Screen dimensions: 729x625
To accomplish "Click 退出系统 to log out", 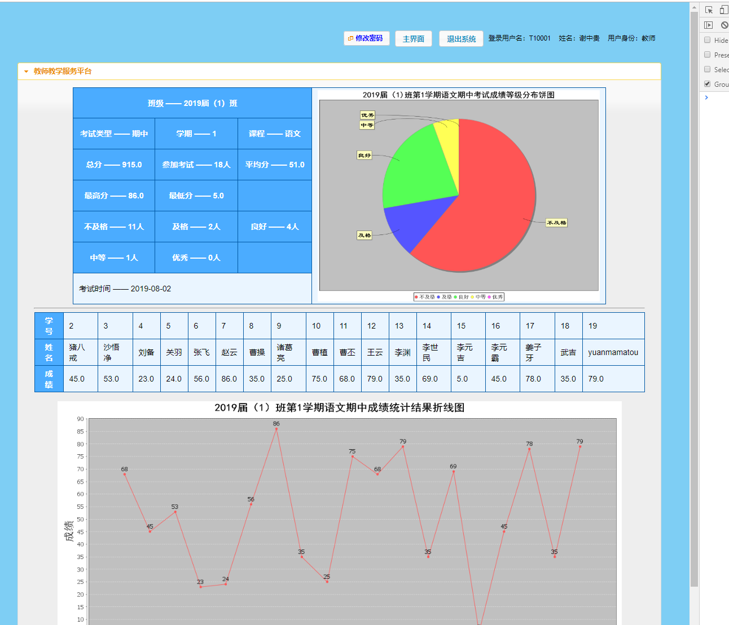I will click(462, 39).
